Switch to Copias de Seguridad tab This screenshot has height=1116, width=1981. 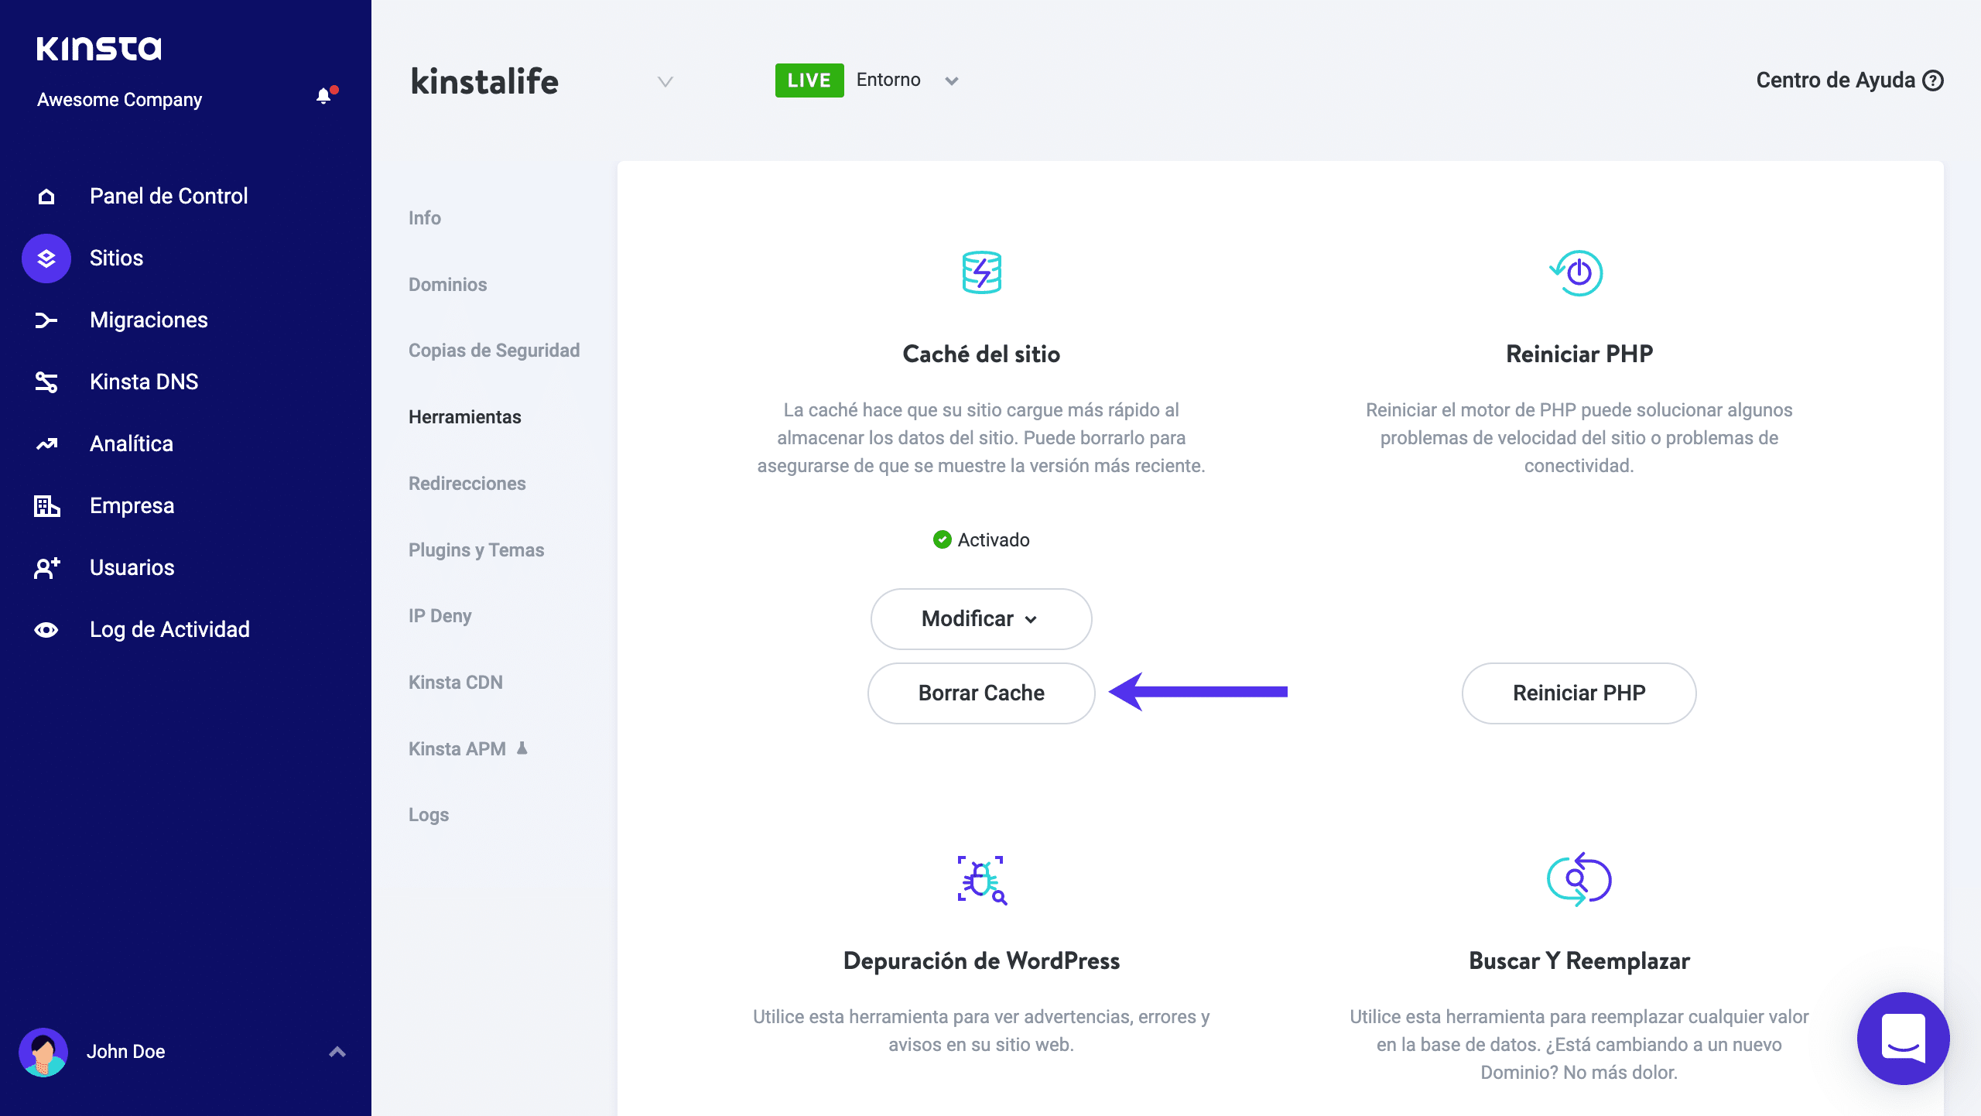(x=494, y=351)
